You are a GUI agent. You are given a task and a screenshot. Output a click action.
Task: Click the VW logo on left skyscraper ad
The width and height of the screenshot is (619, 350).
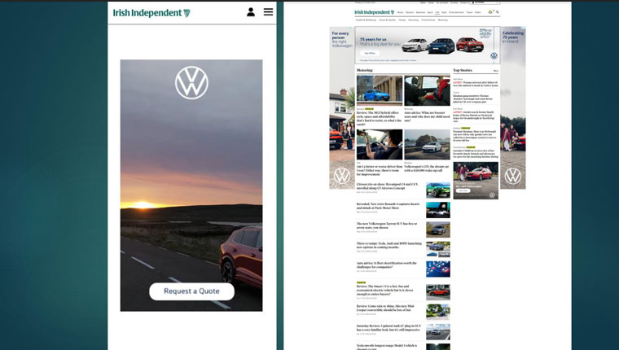click(342, 176)
